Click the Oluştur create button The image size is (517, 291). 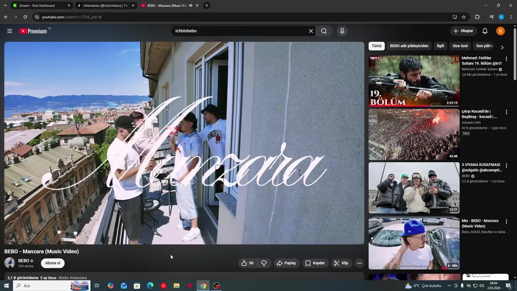(463, 31)
